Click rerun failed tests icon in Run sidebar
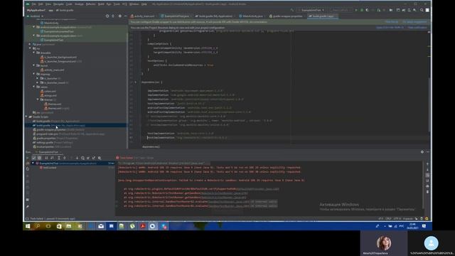This screenshot has width=455, height=256. (27, 164)
